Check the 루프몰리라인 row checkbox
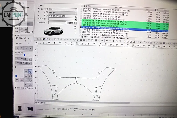Viewport: 177px width, 118px height. tap(81, 9)
